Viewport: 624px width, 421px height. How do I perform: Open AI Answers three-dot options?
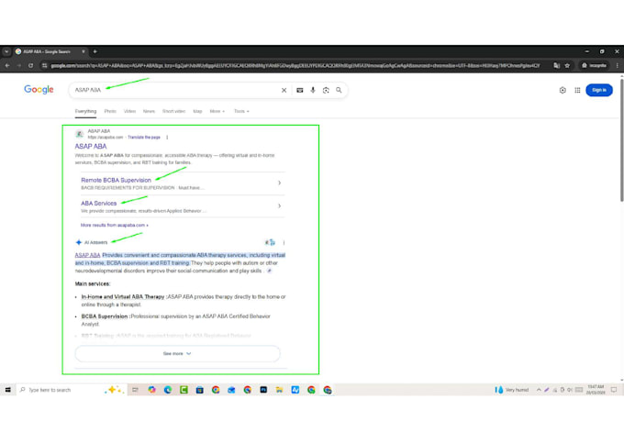(284, 242)
